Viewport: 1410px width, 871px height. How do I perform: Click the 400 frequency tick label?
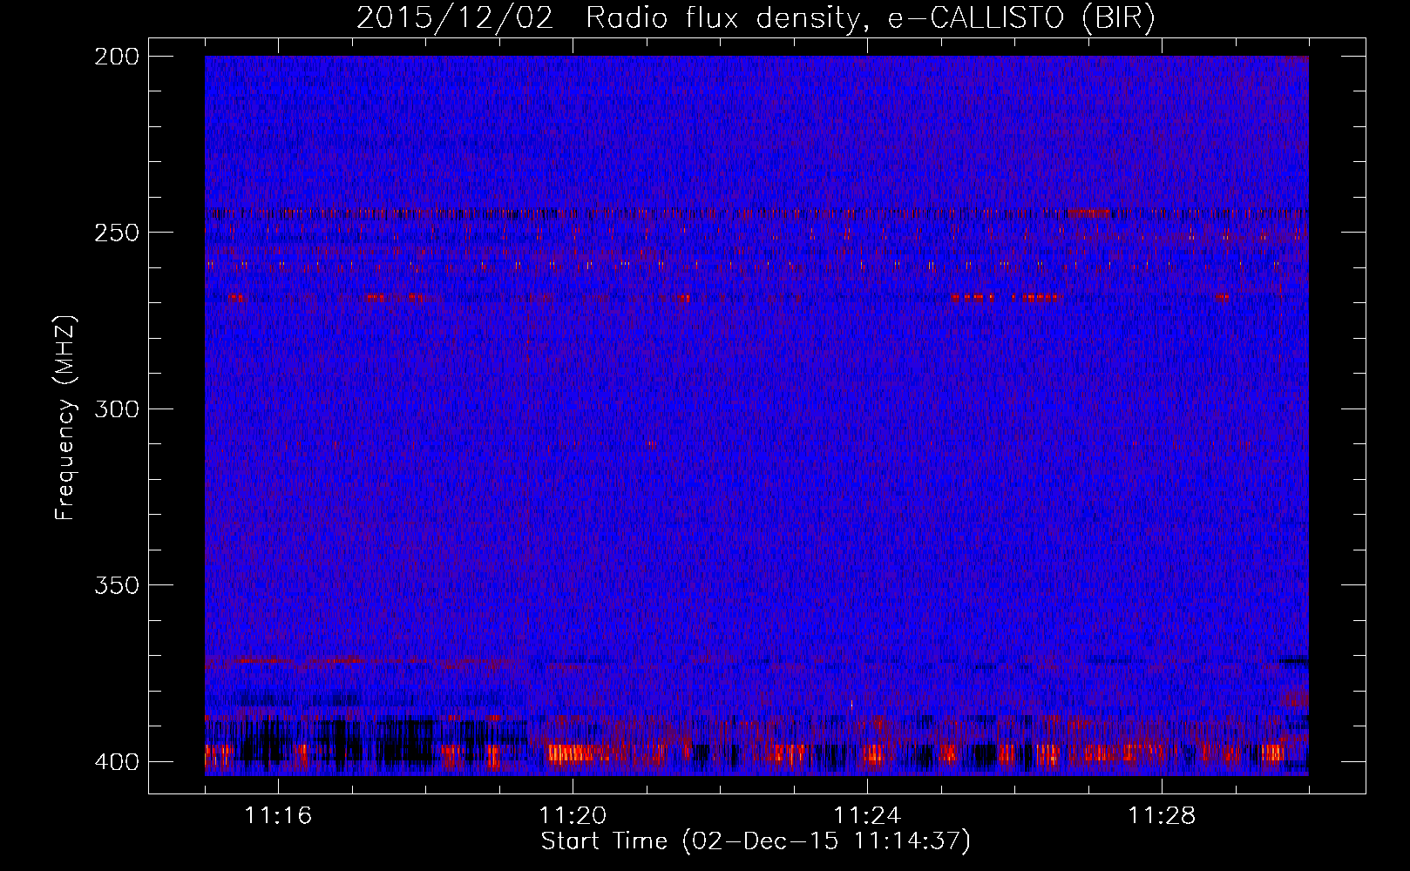coord(117,762)
